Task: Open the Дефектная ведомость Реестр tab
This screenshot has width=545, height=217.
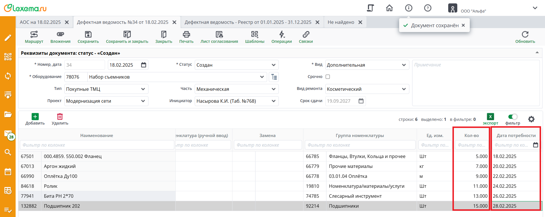Action: (248, 22)
